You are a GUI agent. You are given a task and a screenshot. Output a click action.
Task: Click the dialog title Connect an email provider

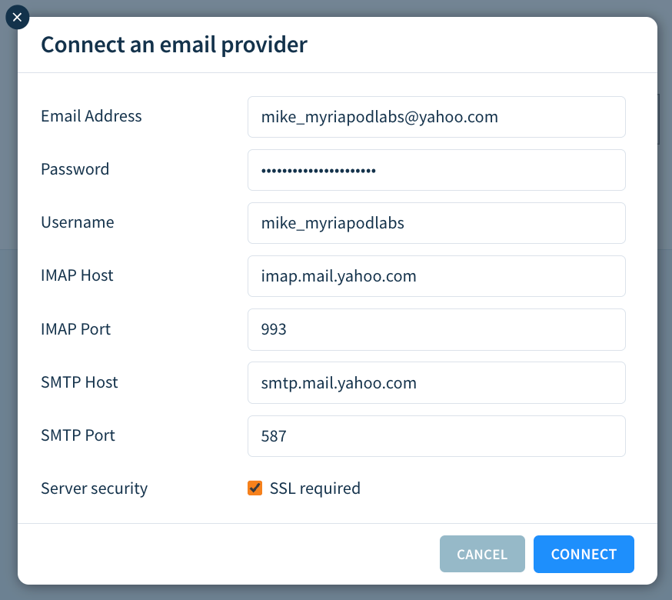coord(175,45)
